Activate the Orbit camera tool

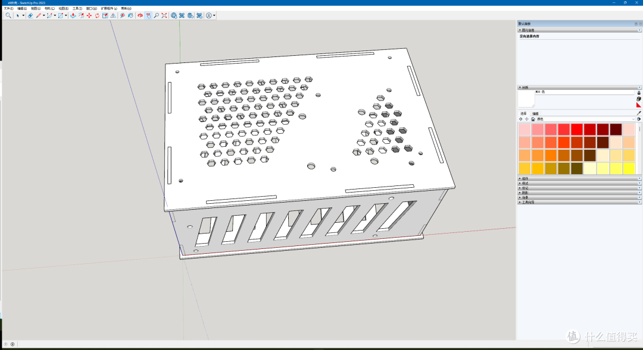140,15
